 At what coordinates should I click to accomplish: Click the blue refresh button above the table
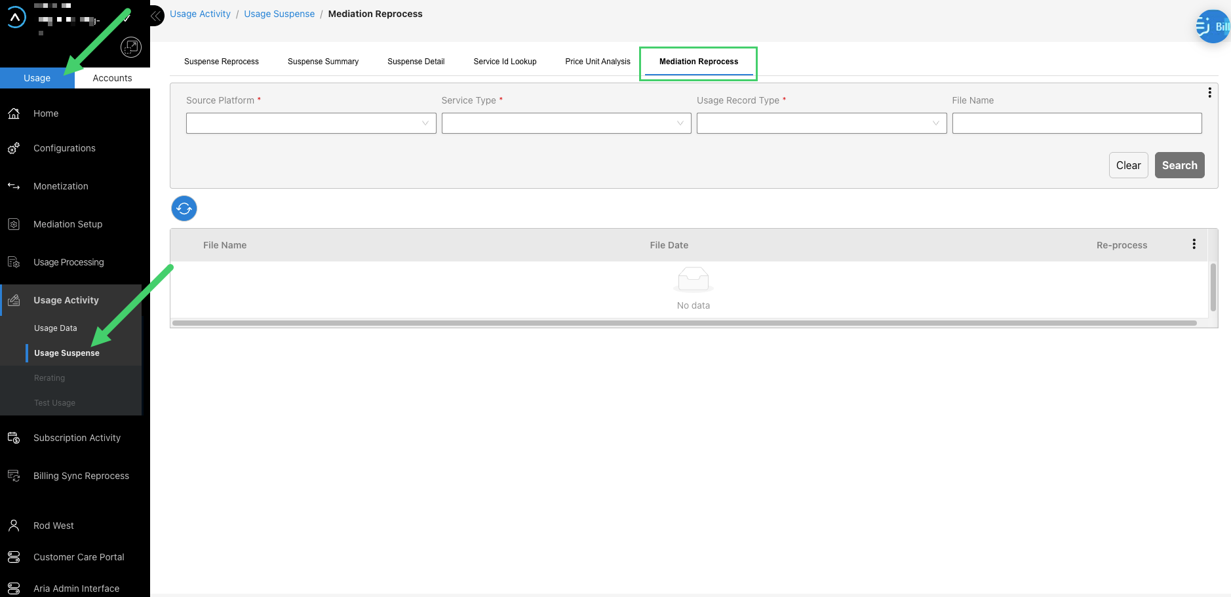click(x=184, y=208)
